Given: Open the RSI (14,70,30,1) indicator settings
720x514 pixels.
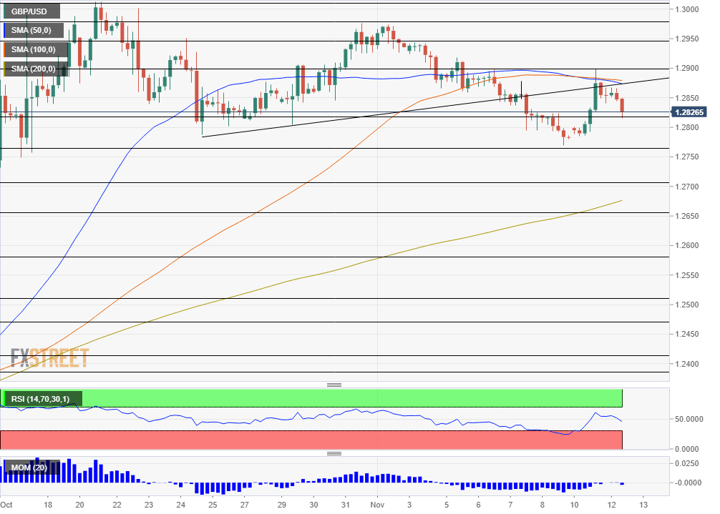Looking at the screenshot, I should pos(41,398).
